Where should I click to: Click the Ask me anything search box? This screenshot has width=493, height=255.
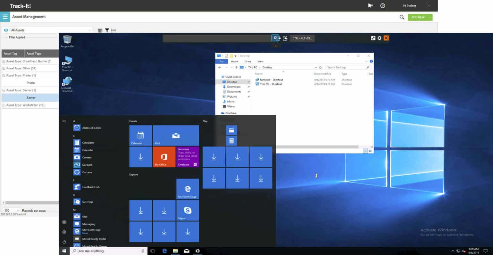(108, 251)
